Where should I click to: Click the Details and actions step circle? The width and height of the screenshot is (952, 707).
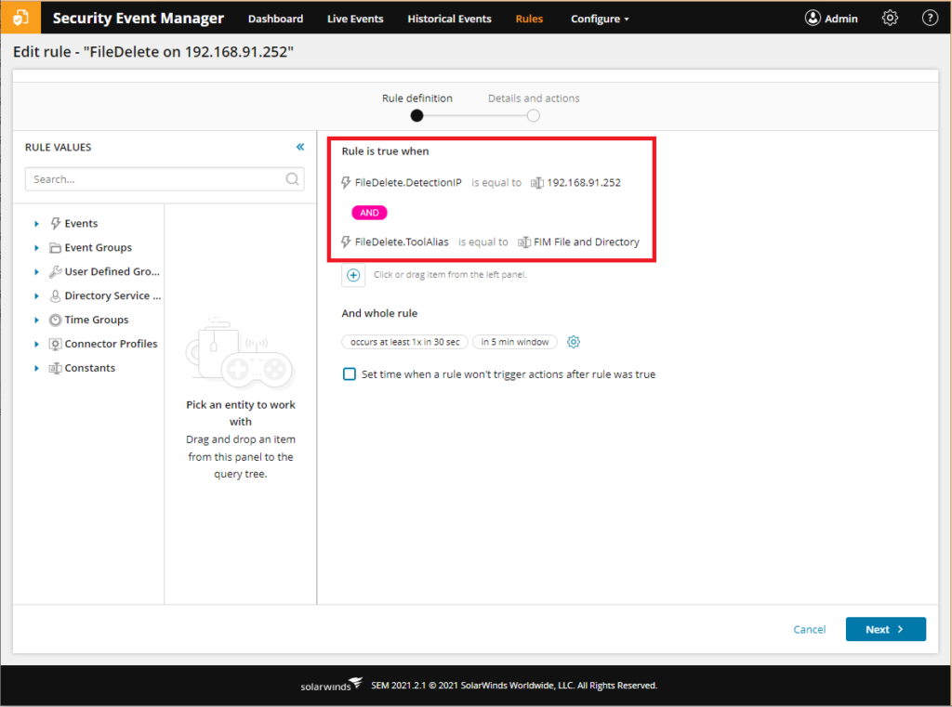(x=533, y=115)
